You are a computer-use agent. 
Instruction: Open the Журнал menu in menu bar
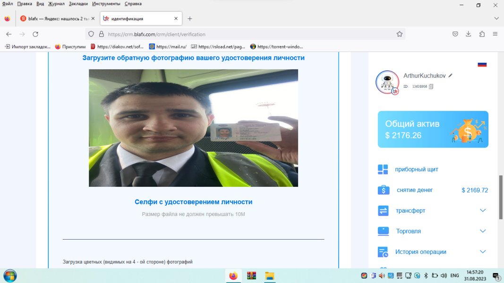coord(56,4)
